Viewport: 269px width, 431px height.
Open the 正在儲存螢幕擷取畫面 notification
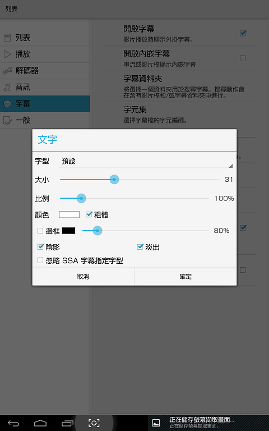point(208,423)
